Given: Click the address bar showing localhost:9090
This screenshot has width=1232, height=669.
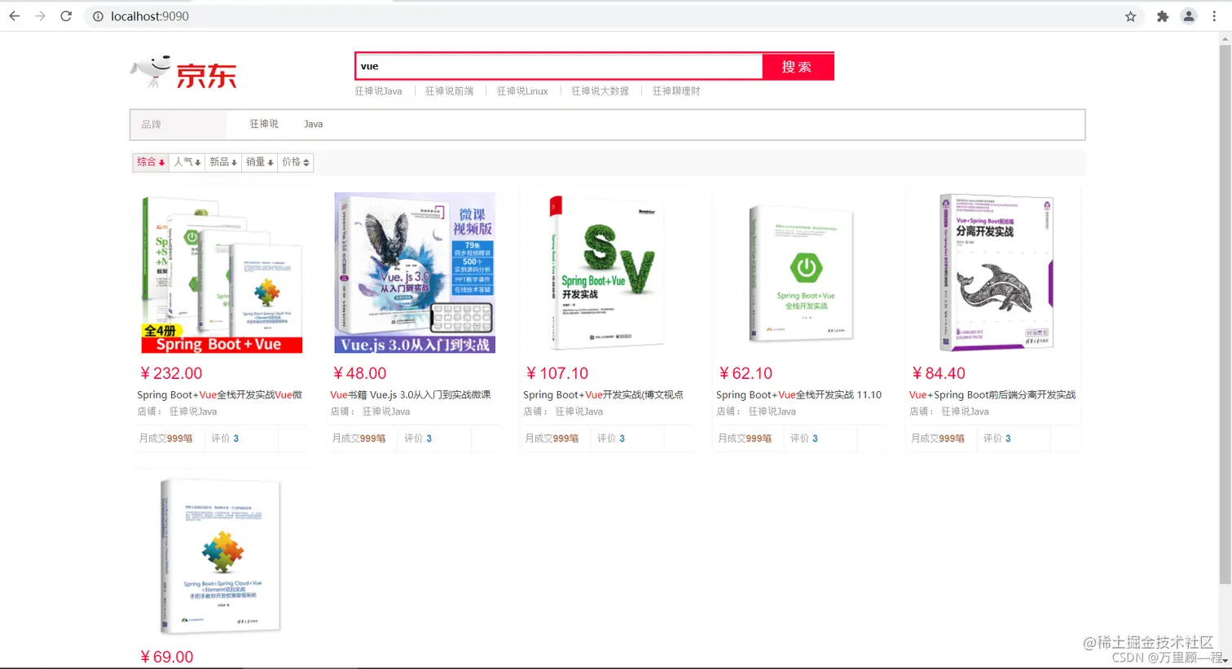Looking at the screenshot, I should pos(603,16).
